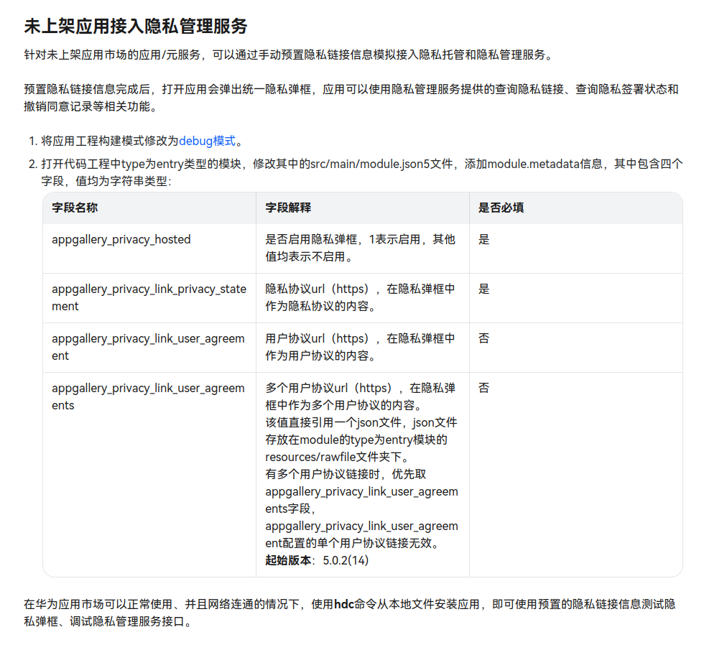The width and height of the screenshot is (704, 650).
Task: Click the 否 value in user_agreements row
Action: pos(483,388)
